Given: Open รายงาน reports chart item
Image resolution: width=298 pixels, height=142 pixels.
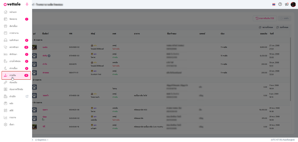Looking at the screenshot, I should coord(16,117).
